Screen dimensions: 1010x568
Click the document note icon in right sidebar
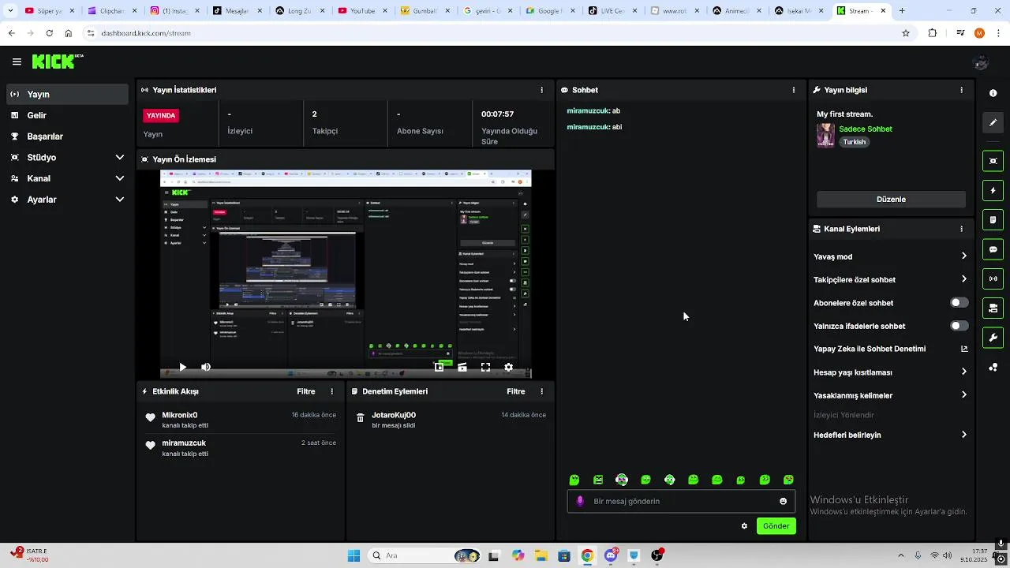[993, 219]
